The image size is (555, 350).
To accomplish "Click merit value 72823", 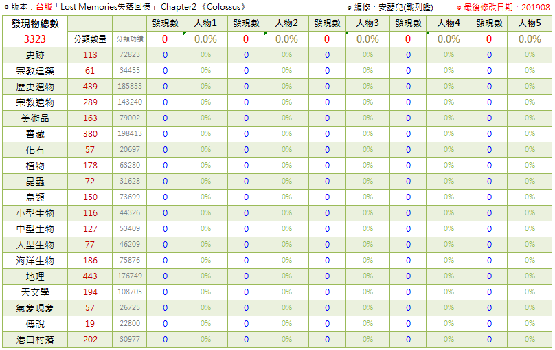I will [x=130, y=54].
